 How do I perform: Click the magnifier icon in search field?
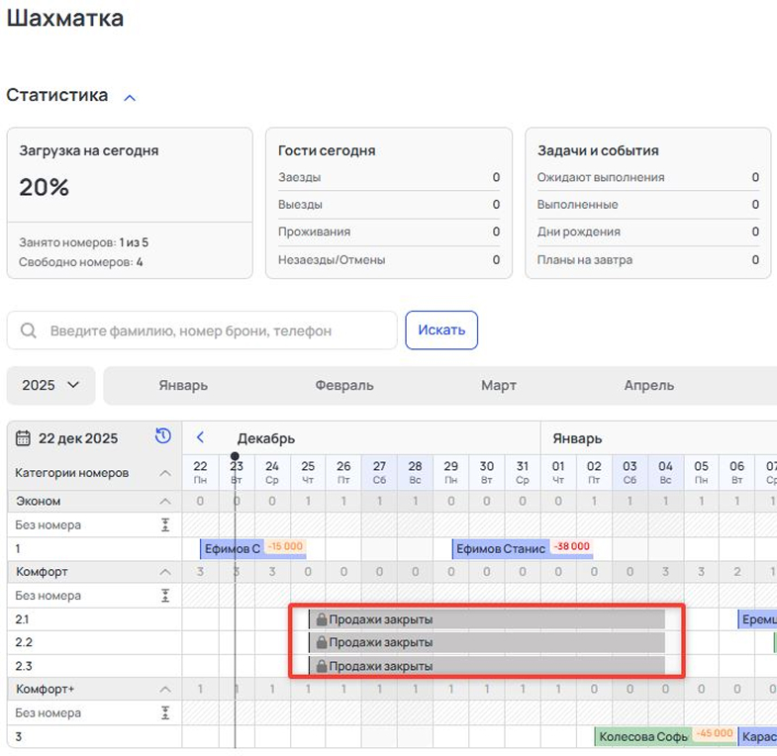(30, 331)
